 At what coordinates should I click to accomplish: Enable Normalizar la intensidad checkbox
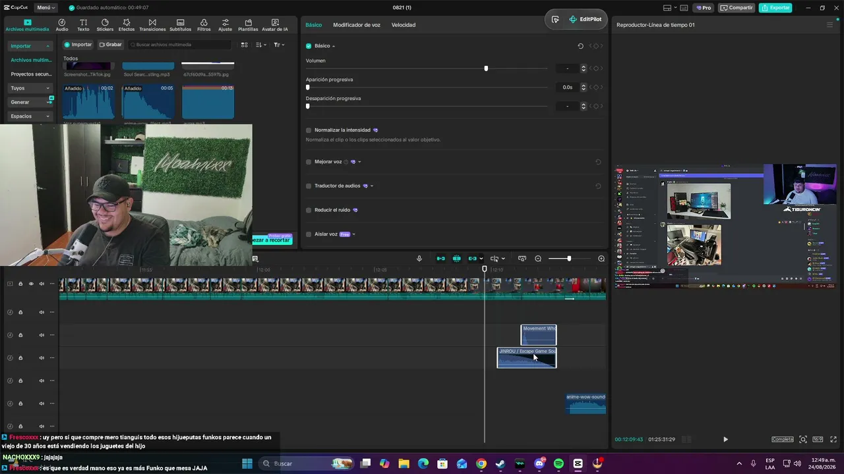309,130
